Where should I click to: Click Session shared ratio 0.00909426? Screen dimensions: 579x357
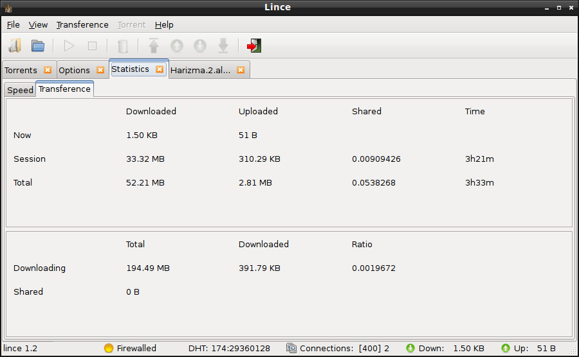point(376,159)
